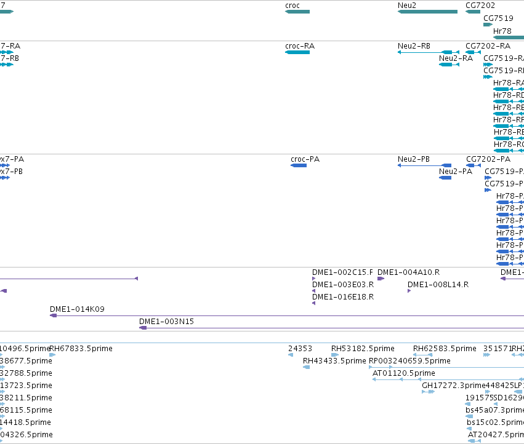The image size is (524, 444).
Task: Select the 04326.5prime EST label
Action: tap(26, 435)
